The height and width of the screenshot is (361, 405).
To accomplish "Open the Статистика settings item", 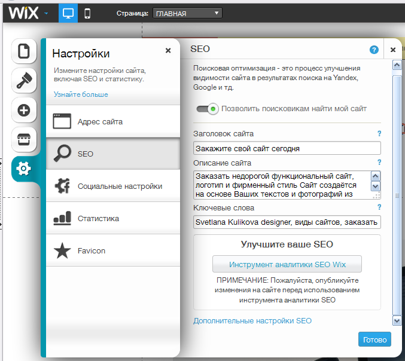I will (x=113, y=218).
